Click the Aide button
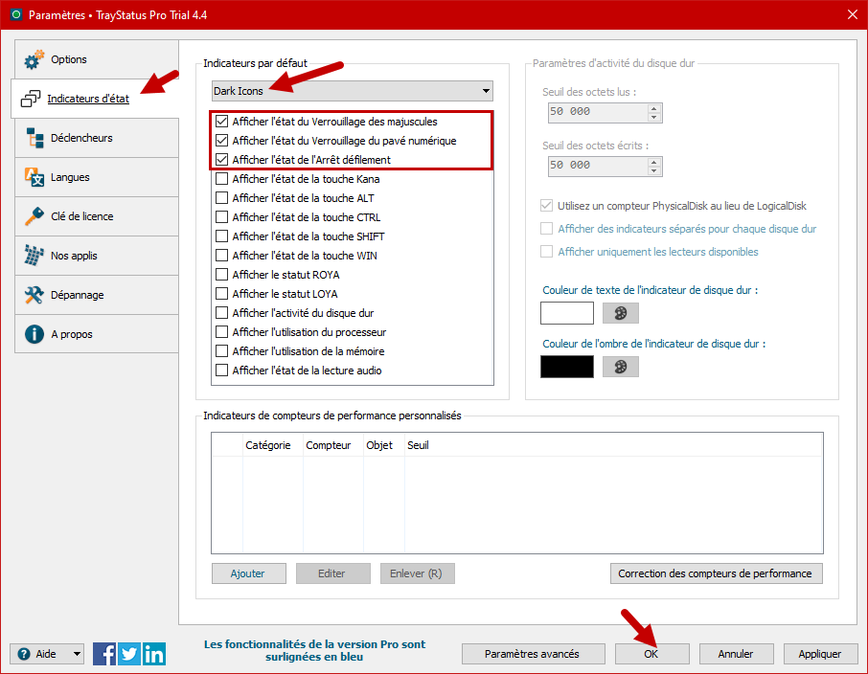The image size is (868, 674). 47,654
